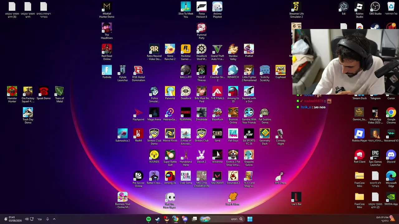Open the Roblox Player desktop icon
Image resolution: width=399 pixels, height=224 pixels.
click(x=359, y=135)
